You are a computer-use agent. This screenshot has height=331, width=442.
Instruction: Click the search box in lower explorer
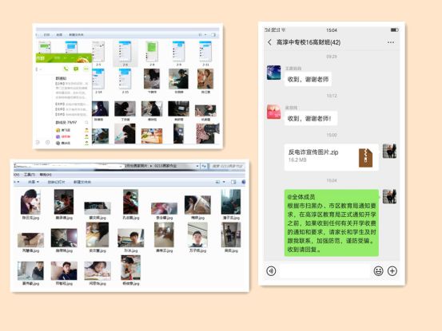coord(227,166)
